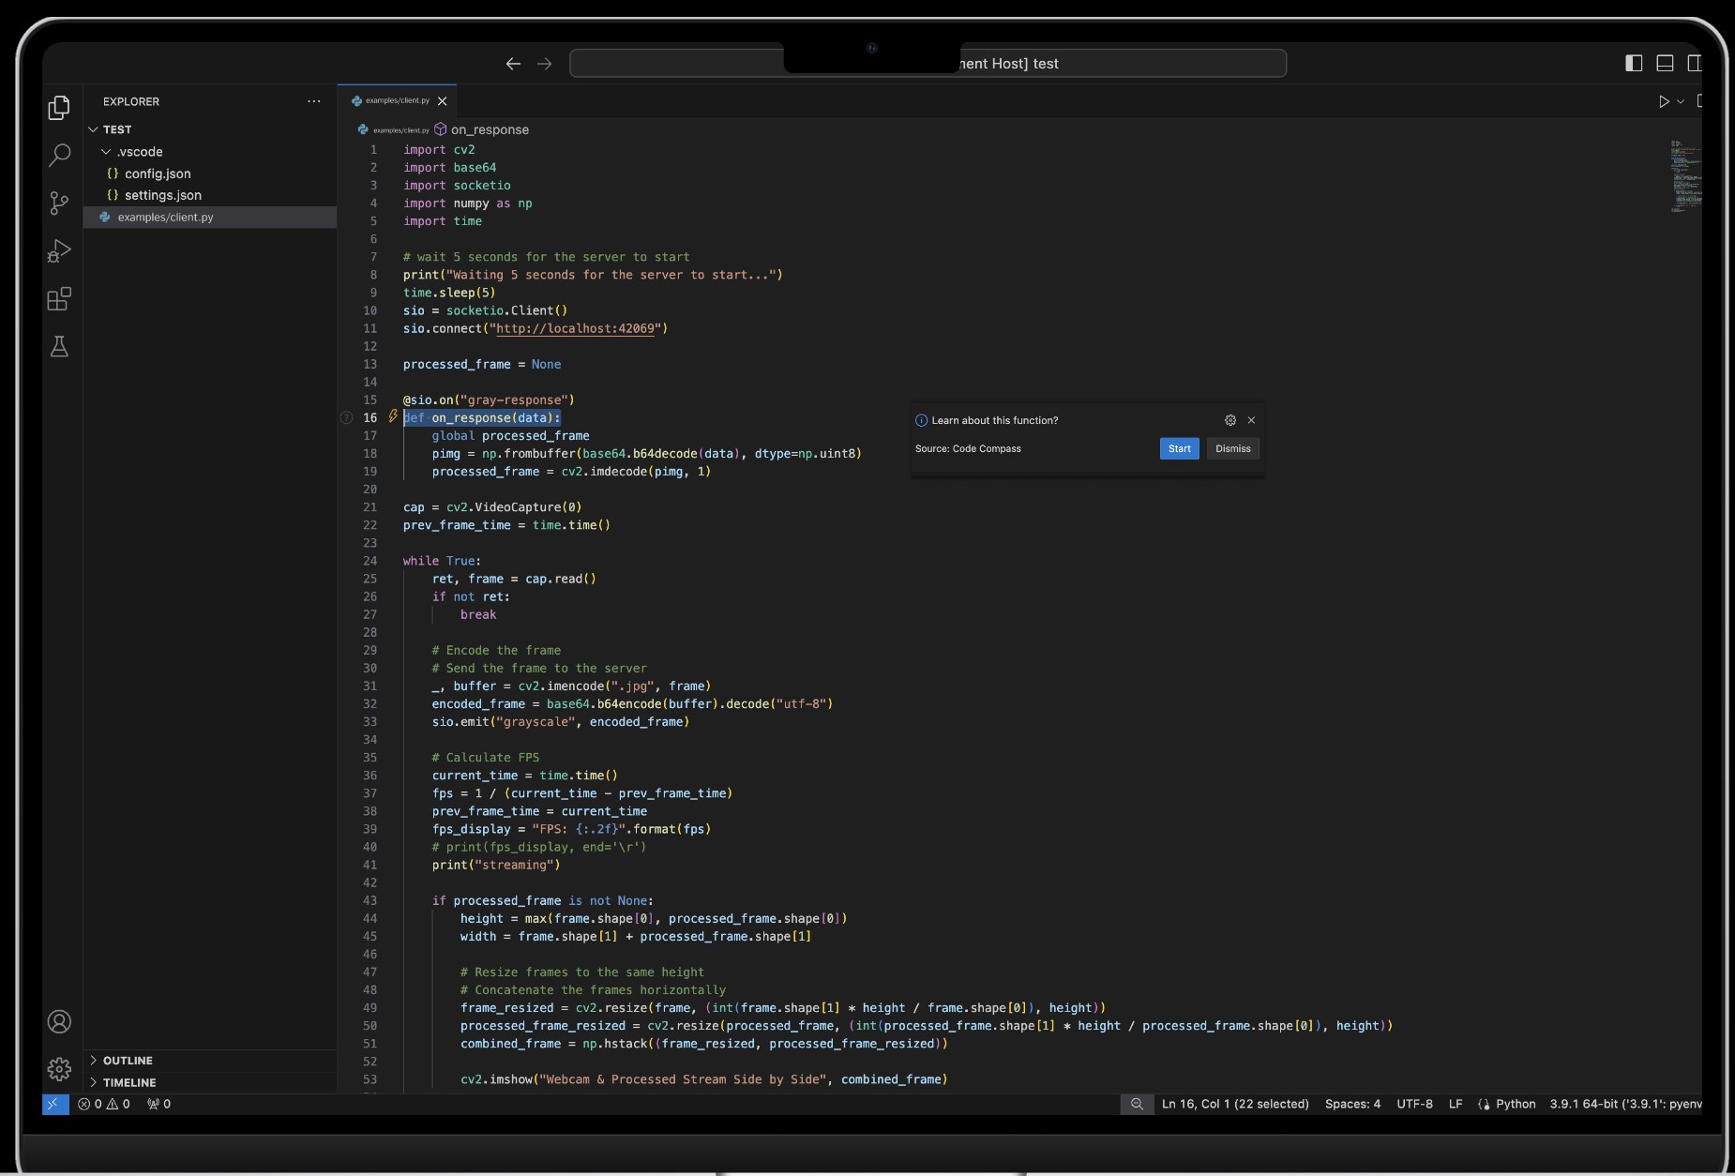Open Explorer more actions ellipsis
The width and height of the screenshot is (1735, 1176).
click(313, 101)
